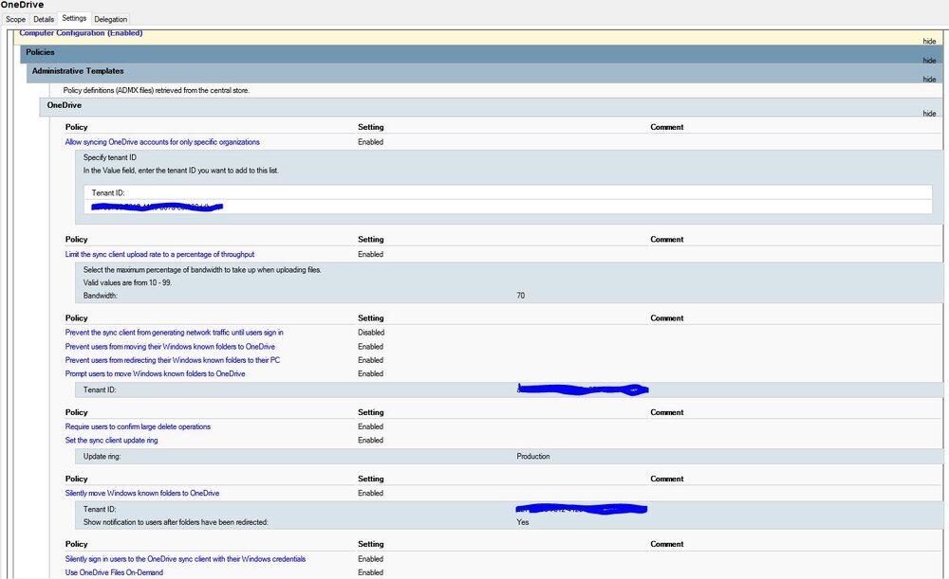
Task: Click the Yes value for show notification
Action: click(x=522, y=522)
